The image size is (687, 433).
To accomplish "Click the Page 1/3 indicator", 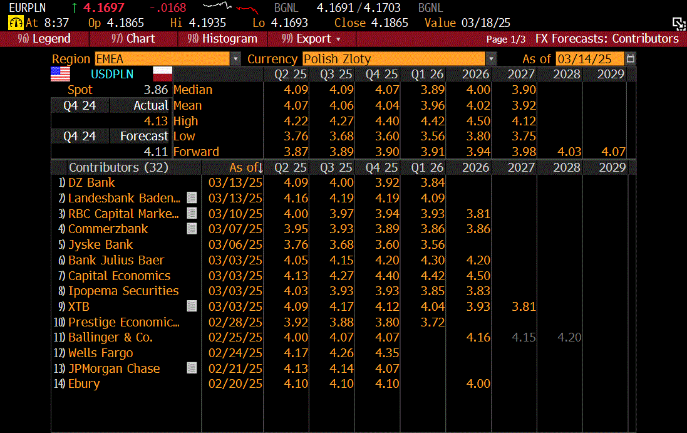I will click(505, 39).
